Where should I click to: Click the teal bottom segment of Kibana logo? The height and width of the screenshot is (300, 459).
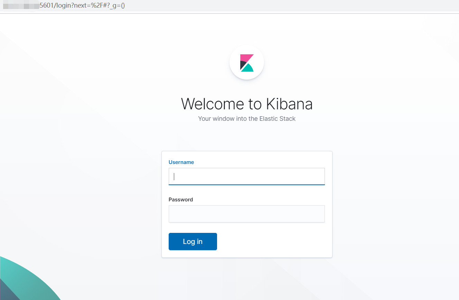247,68
